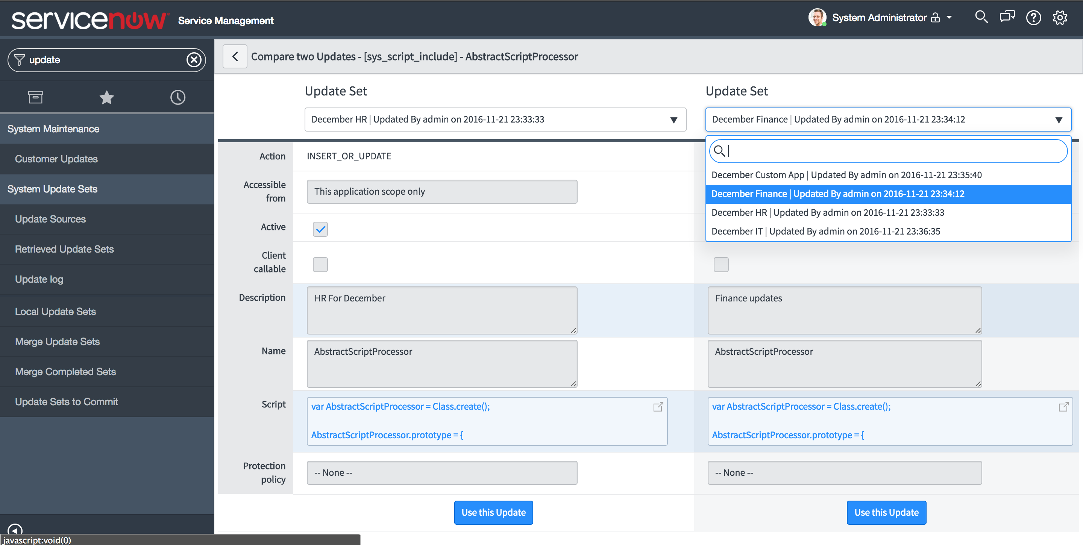Click left Use this Update button
Viewport: 1083px width, 545px height.
[x=494, y=513]
